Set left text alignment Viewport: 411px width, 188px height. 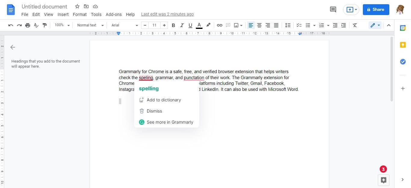click(x=251, y=25)
